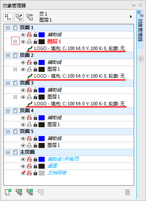Toggle Edit Across Layers toolbar icon
146x201 pixels.
[19, 17]
